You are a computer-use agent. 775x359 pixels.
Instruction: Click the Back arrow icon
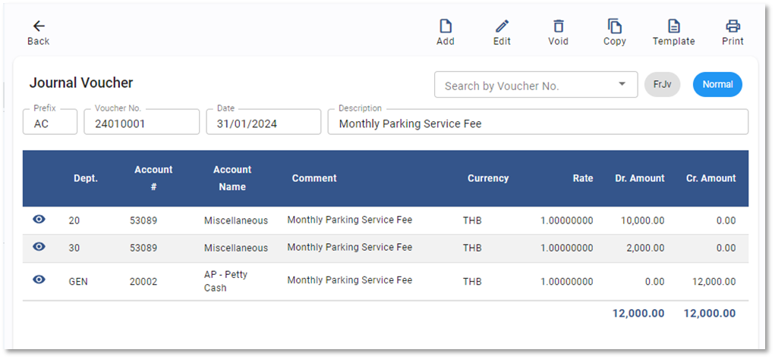39,27
